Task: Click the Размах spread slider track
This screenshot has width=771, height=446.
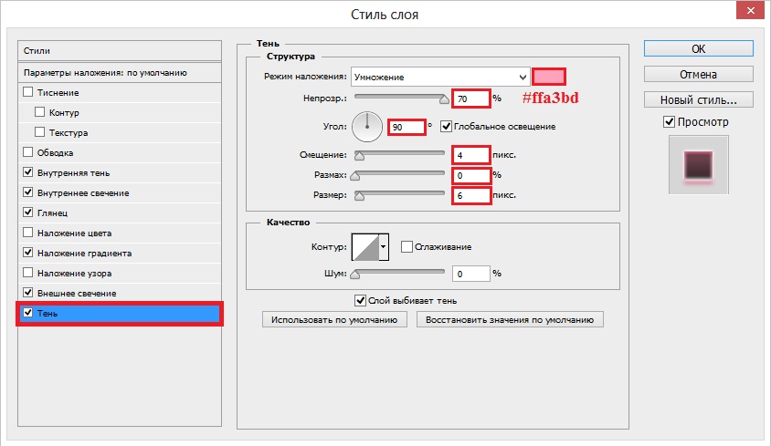Action: pyautogui.click(x=399, y=173)
